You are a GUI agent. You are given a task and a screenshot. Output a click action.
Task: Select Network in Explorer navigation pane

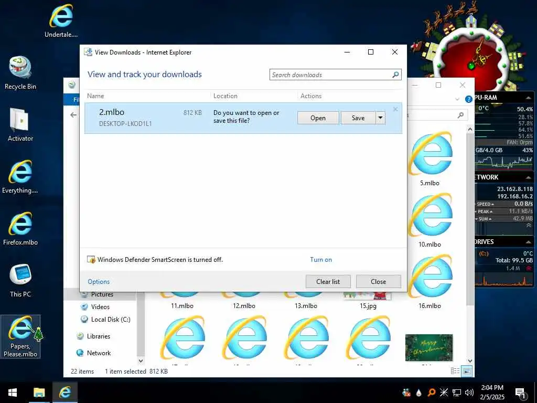99,353
